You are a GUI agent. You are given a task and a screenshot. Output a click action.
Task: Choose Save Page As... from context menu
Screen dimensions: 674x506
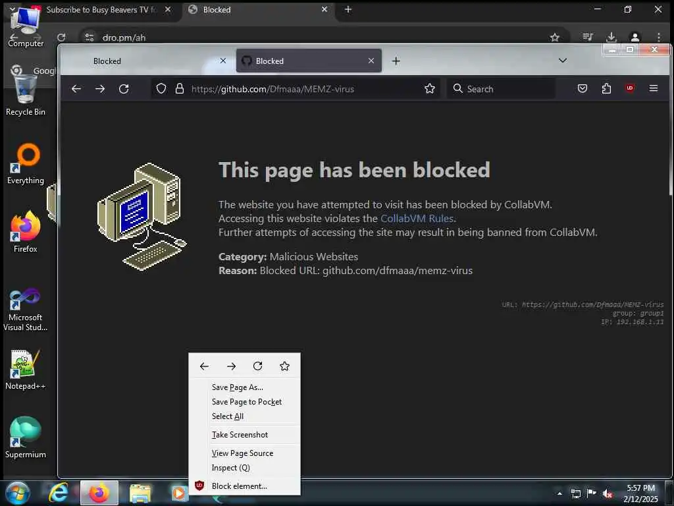coord(245,387)
